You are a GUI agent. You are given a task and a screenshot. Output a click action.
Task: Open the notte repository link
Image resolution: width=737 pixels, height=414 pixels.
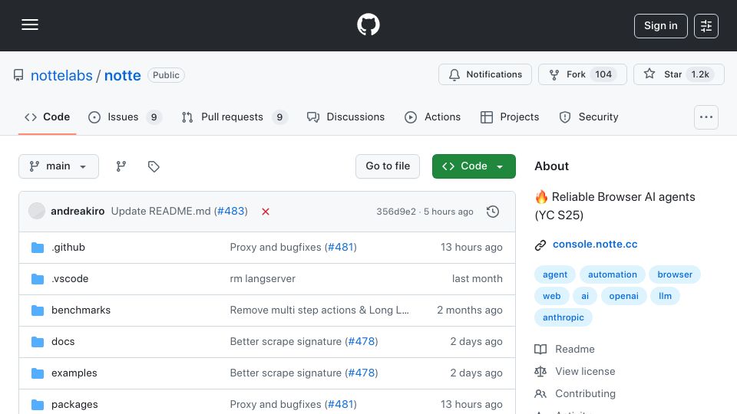click(x=123, y=75)
